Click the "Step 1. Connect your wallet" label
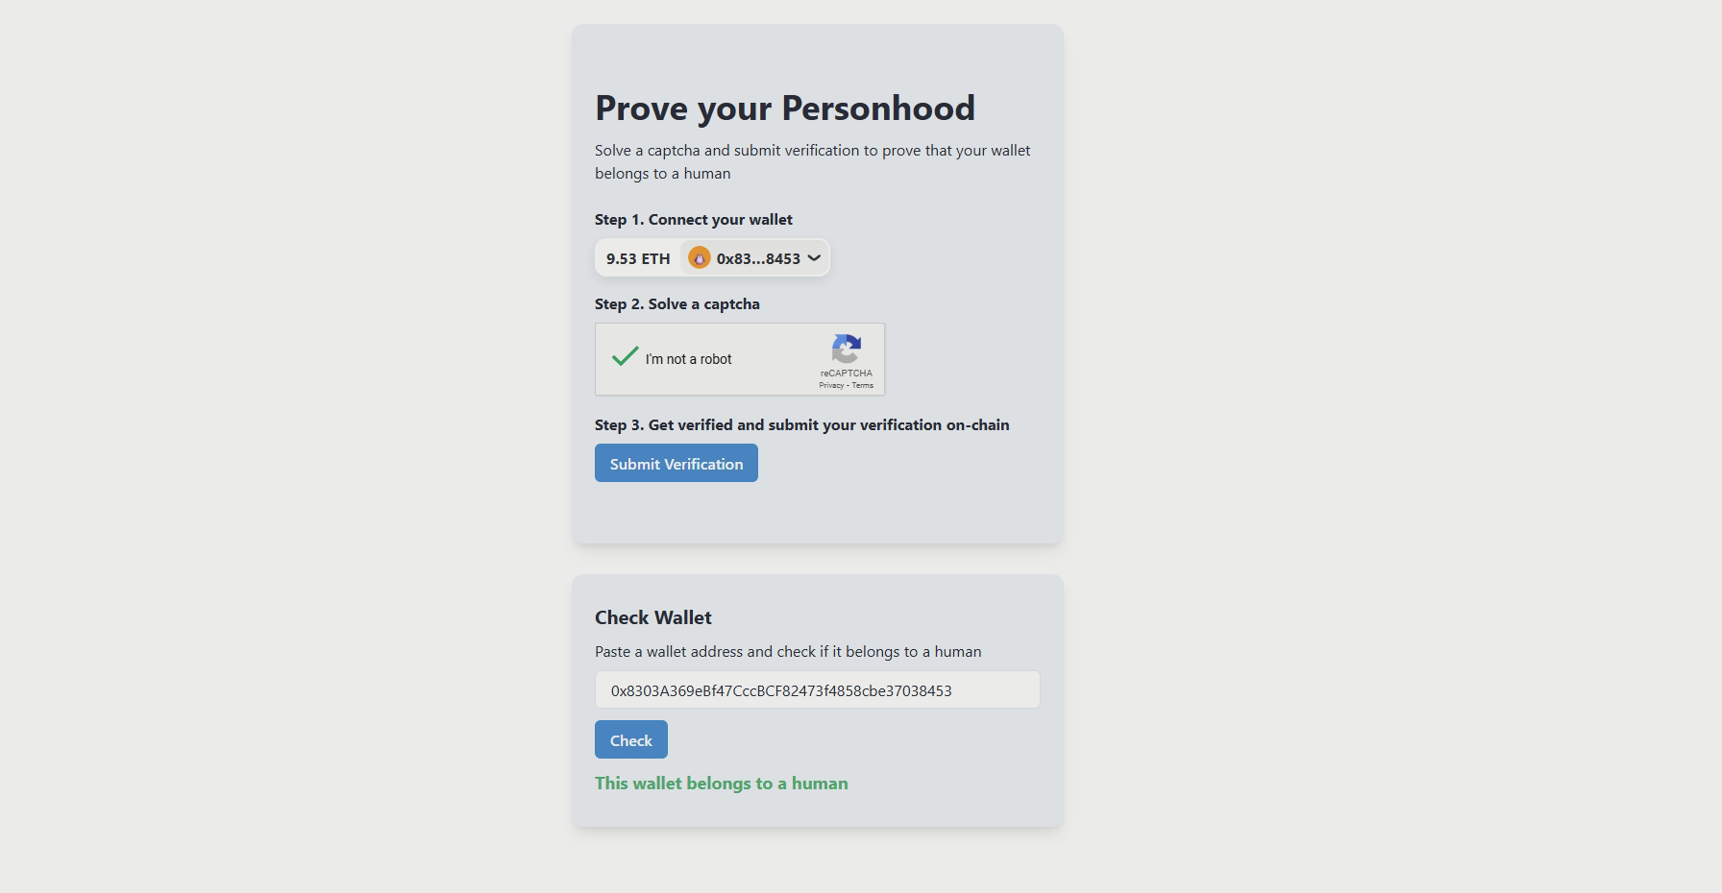Viewport: 1722px width, 893px height. [694, 219]
